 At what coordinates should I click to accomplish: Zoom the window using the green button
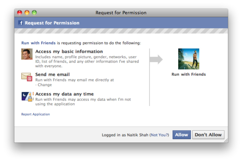pos(34,13)
